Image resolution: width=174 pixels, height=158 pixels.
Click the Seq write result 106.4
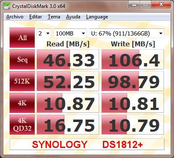(x=133, y=59)
